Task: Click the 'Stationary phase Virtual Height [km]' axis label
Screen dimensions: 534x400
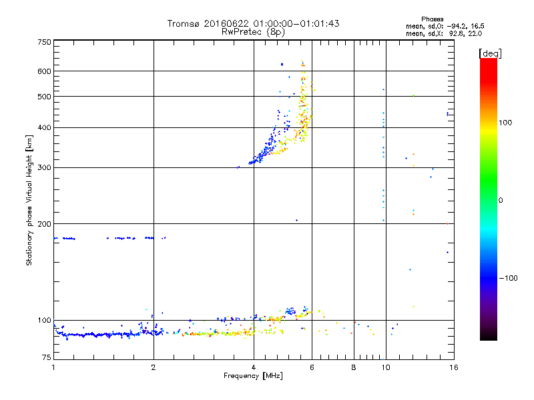Action: (29, 201)
